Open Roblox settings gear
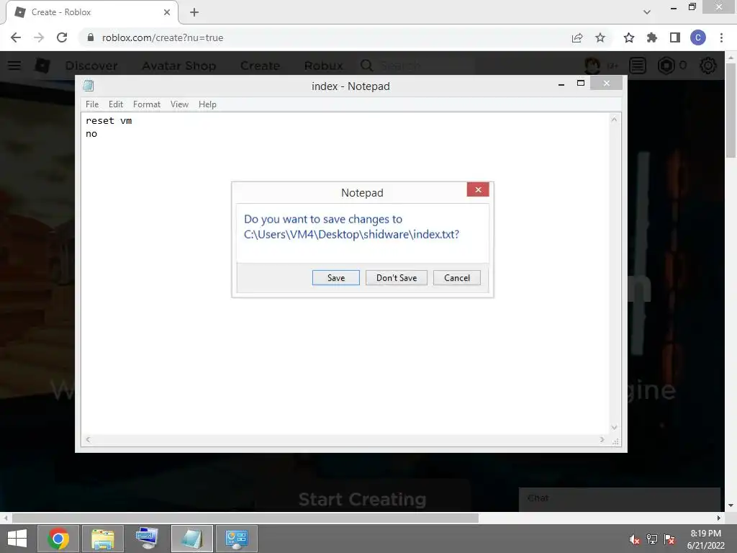The width and height of the screenshot is (737, 553). (x=708, y=66)
